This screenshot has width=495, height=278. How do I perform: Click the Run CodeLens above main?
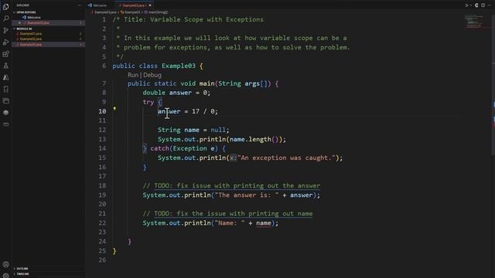[133, 75]
